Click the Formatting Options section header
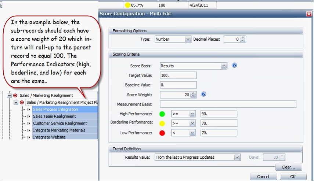The image size is (314, 181). (x=206, y=31)
